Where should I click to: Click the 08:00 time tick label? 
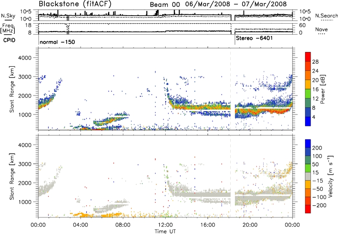pyautogui.click(x=123, y=225)
